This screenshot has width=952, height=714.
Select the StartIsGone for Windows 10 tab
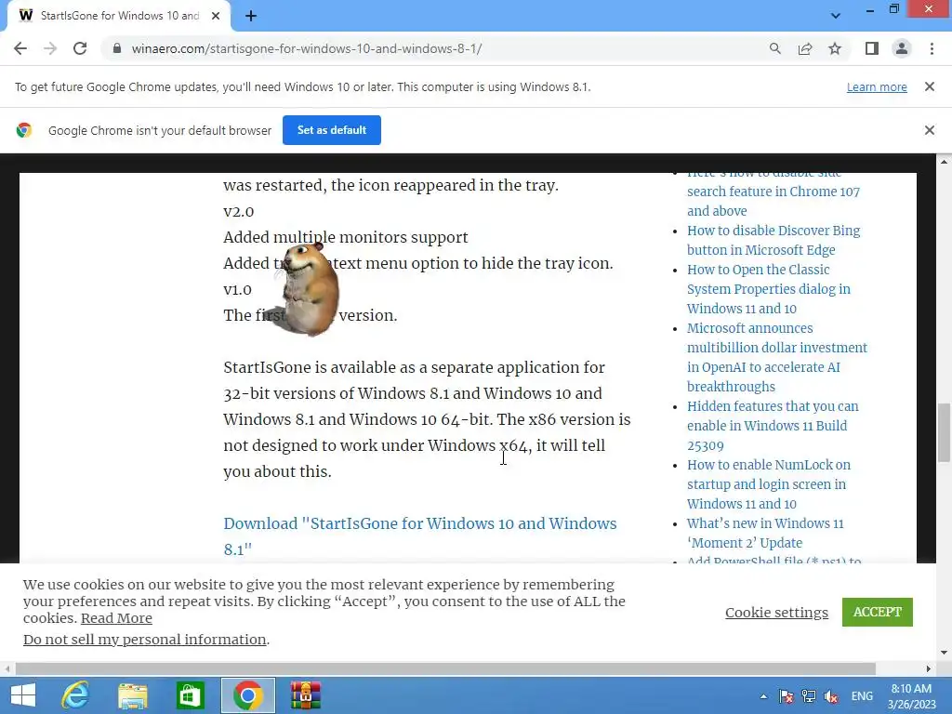pos(119,16)
